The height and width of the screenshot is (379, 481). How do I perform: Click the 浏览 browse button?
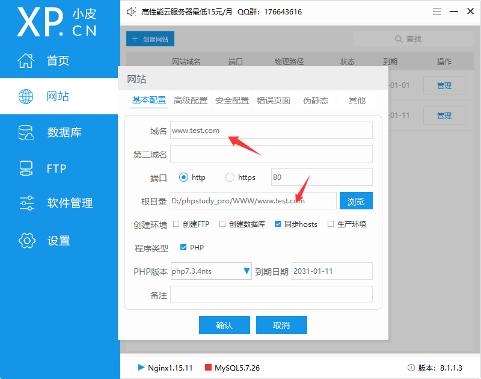356,201
